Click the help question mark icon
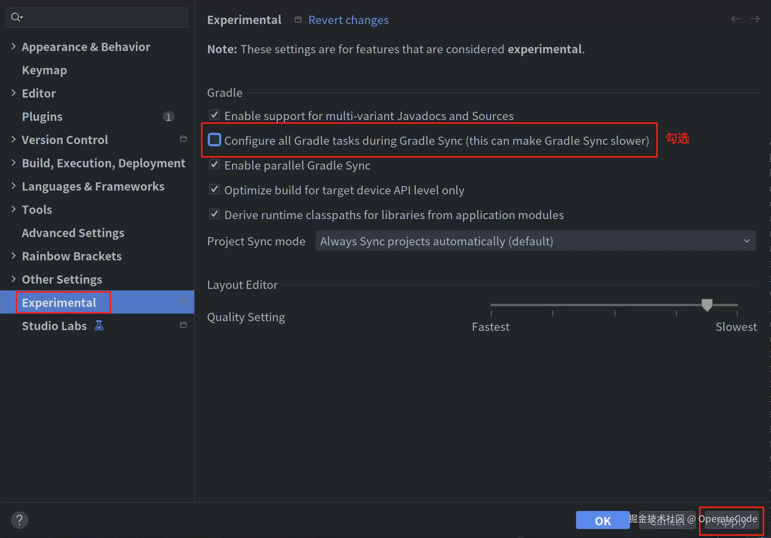Viewport: 771px width, 538px height. click(x=19, y=520)
